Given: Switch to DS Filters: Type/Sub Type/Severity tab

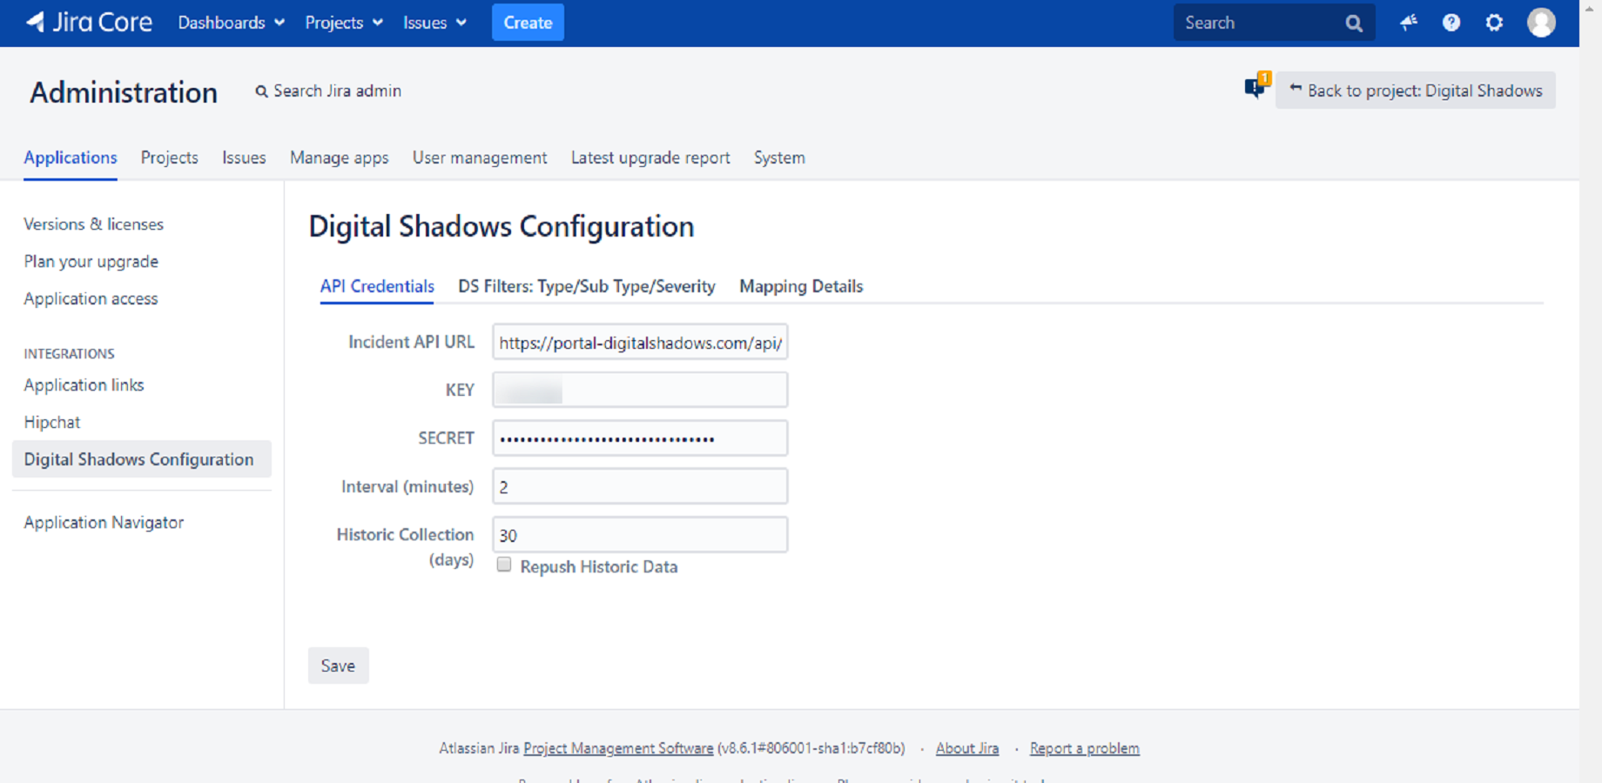Looking at the screenshot, I should (x=587, y=286).
